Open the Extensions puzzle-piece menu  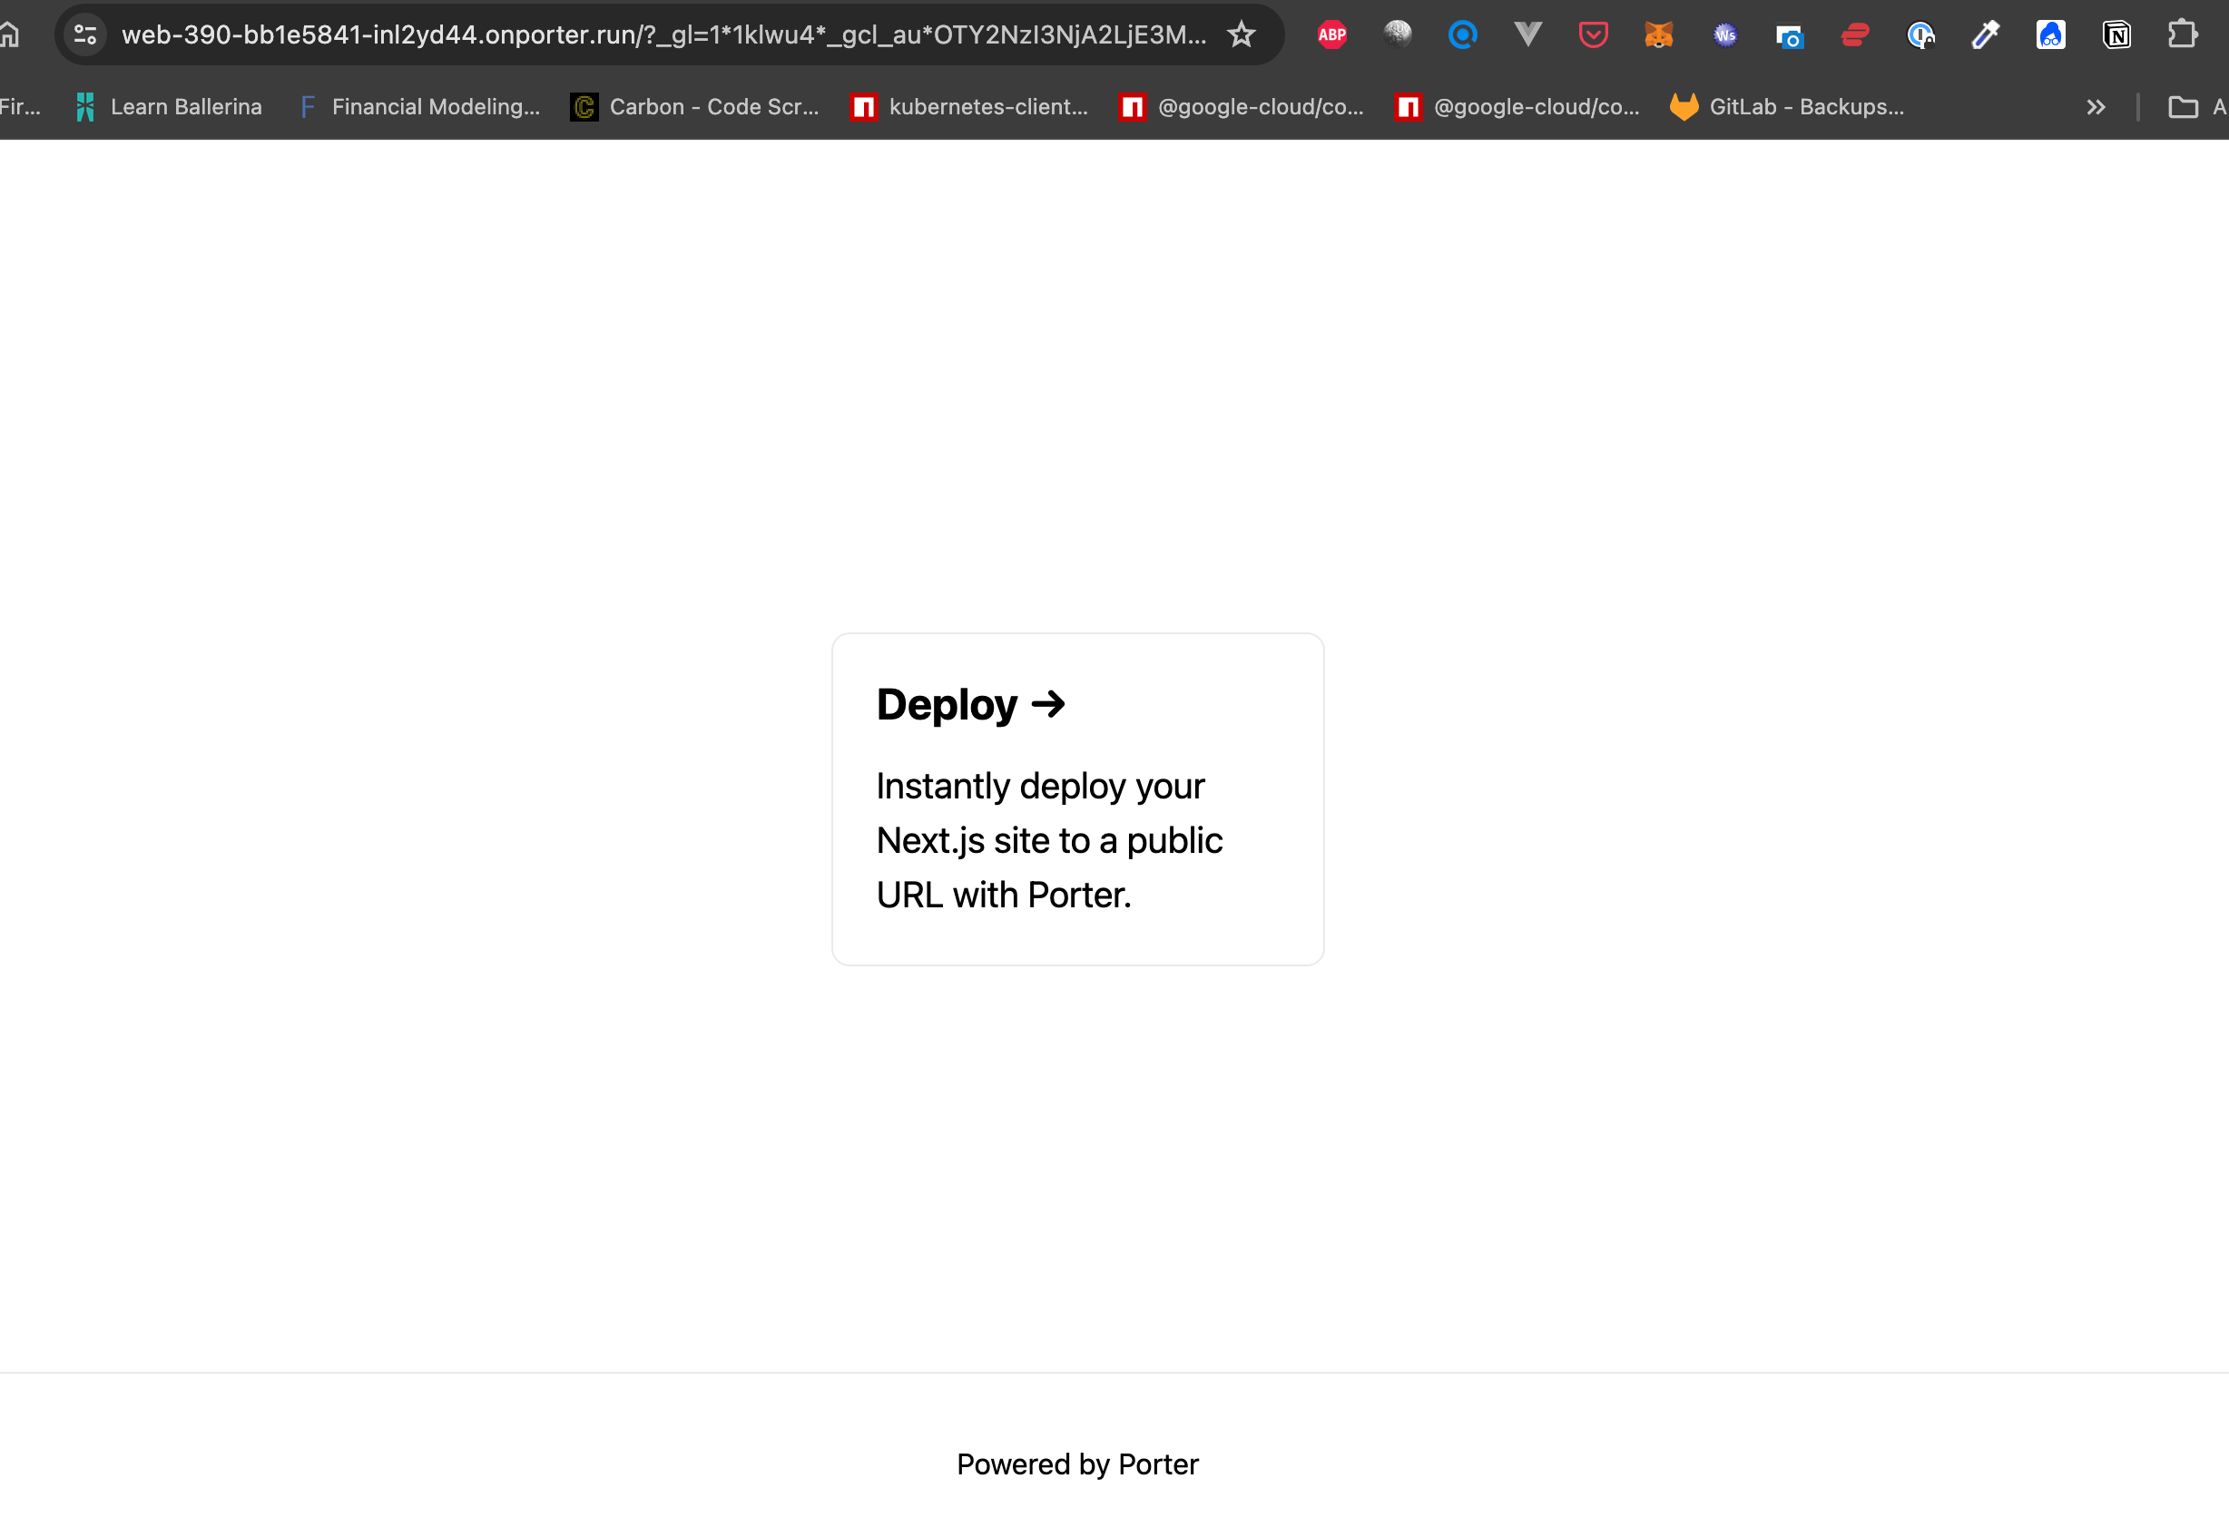pyautogui.click(x=2182, y=35)
